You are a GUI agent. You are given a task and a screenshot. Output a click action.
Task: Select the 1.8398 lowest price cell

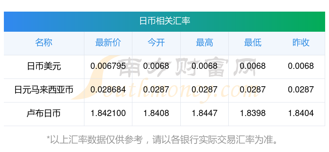pos(253,113)
